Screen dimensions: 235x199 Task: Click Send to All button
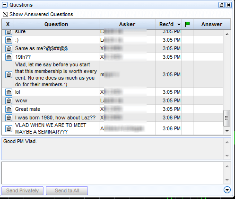pyautogui.click(x=67, y=190)
